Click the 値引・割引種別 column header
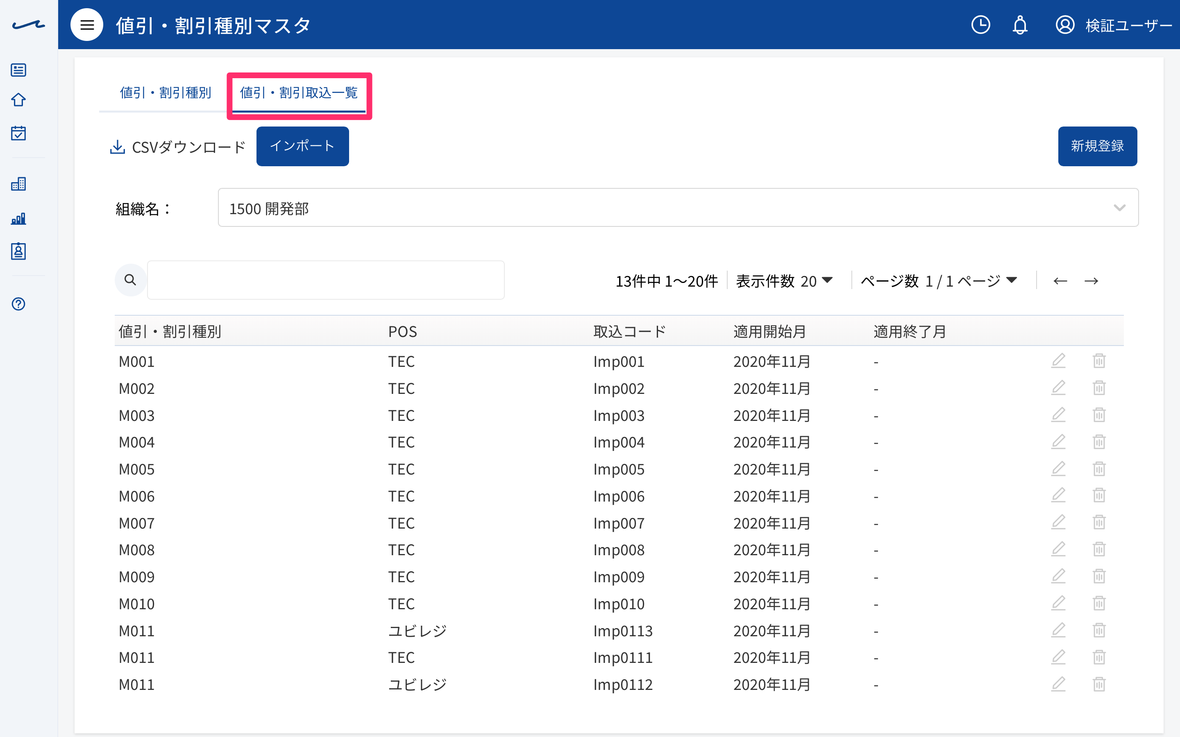 click(170, 332)
